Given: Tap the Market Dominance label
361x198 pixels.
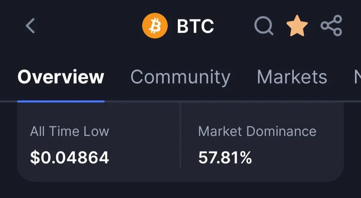Looking at the screenshot, I should [x=257, y=131].
